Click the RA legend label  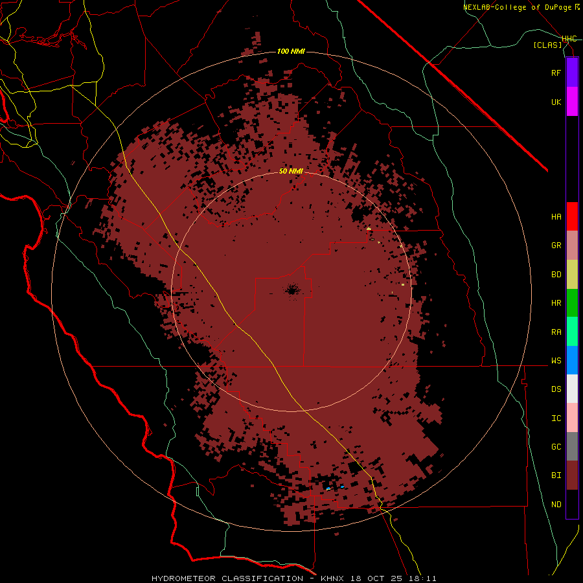click(x=556, y=332)
